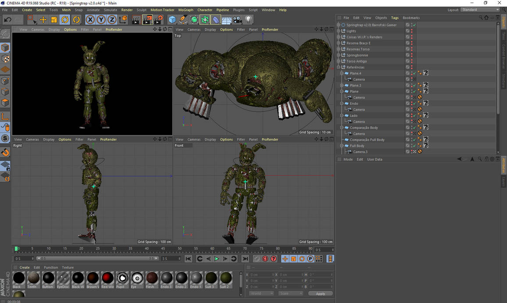This screenshot has width=507, height=303.
Task: Collapse the Referências group
Action: click(339, 67)
